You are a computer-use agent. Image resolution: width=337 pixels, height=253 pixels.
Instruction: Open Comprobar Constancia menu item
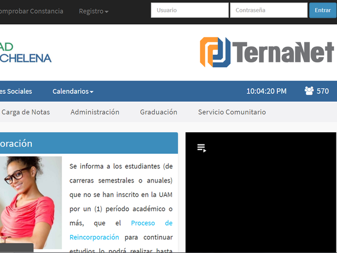pos(31,11)
